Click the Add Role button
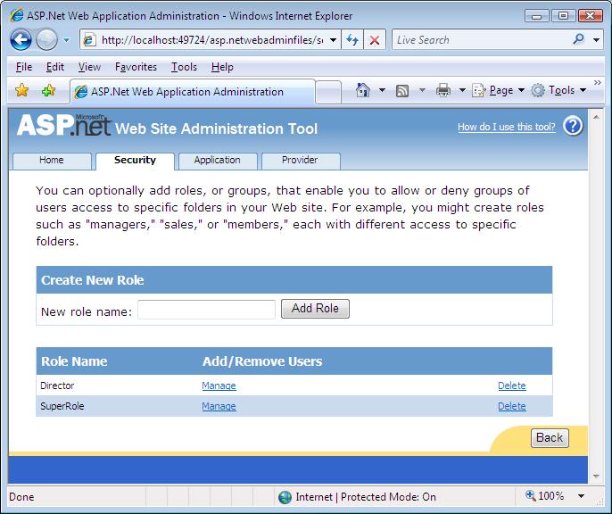This screenshot has height=514, width=612. 315,309
